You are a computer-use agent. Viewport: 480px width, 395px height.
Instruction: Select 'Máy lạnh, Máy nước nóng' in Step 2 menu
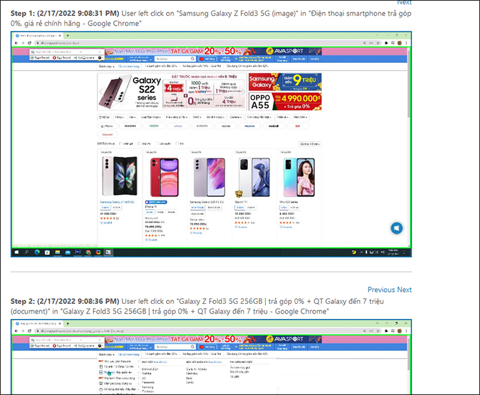pos(119,378)
